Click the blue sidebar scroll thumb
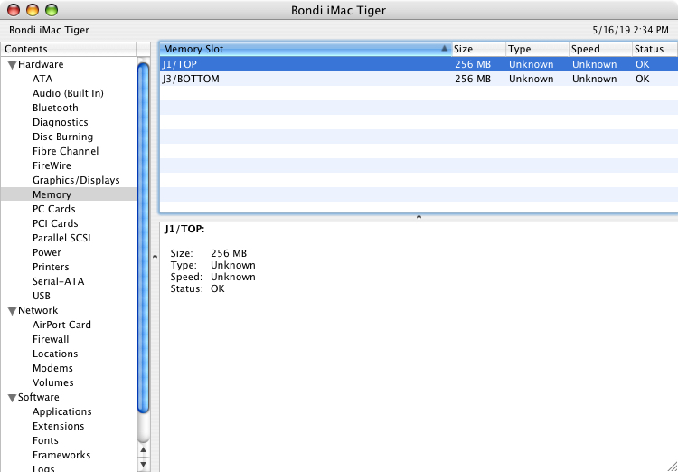Screen dimensions: 678x472 tap(143, 238)
